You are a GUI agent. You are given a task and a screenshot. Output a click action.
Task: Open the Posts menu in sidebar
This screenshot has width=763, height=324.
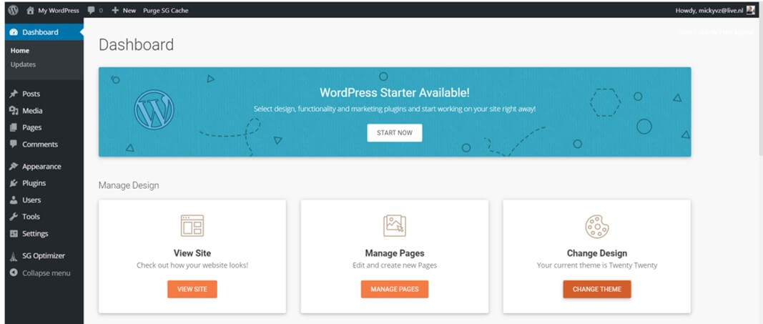(x=31, y=94)
